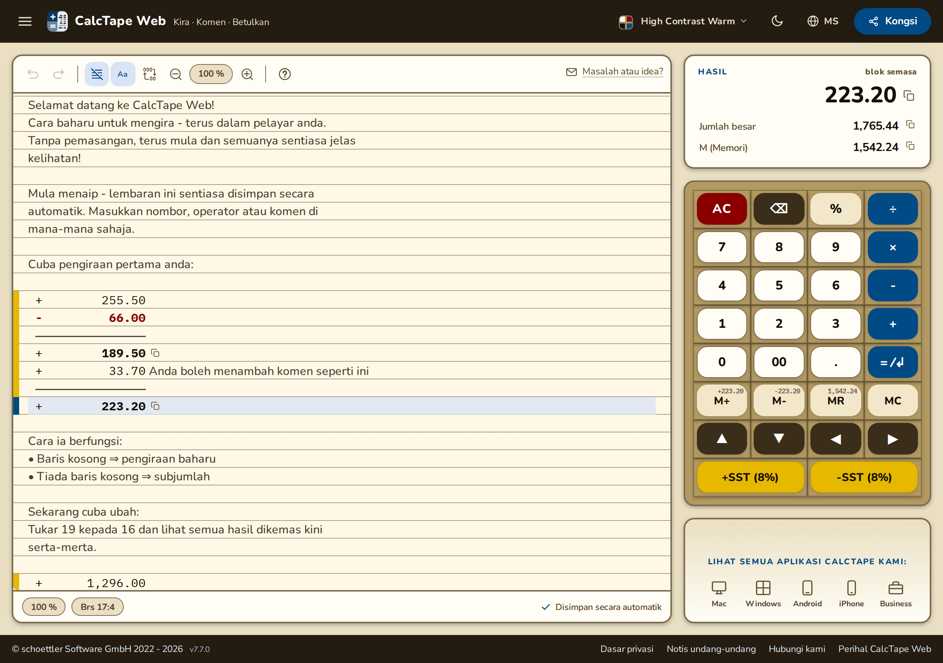Open Perihal CalcTape Web in footer
943x663 pixels.
(885, 649)
